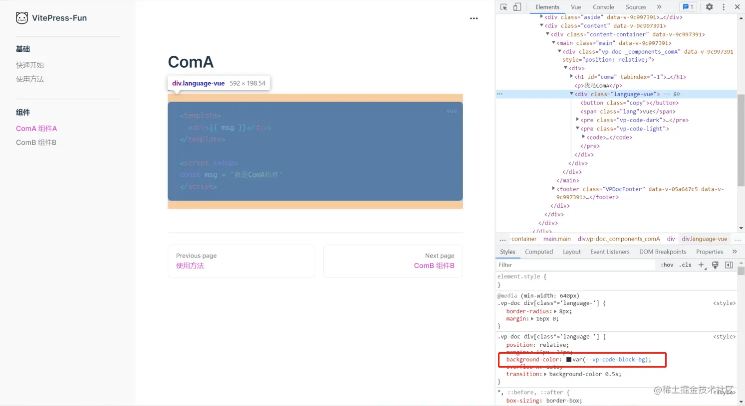Go to the Previous page 使用方法 link
Screen dimensions: 745x406
click(x=242, y=261)
